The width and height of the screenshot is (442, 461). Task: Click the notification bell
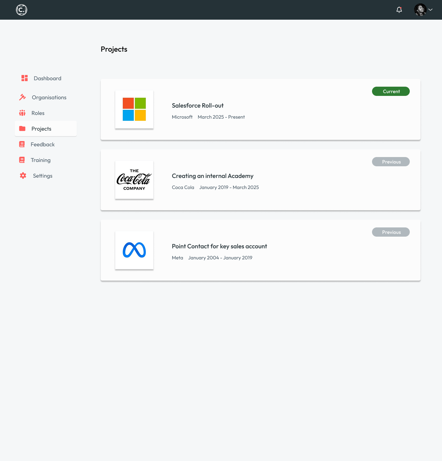pyautogui.click(x=399, y=10)
